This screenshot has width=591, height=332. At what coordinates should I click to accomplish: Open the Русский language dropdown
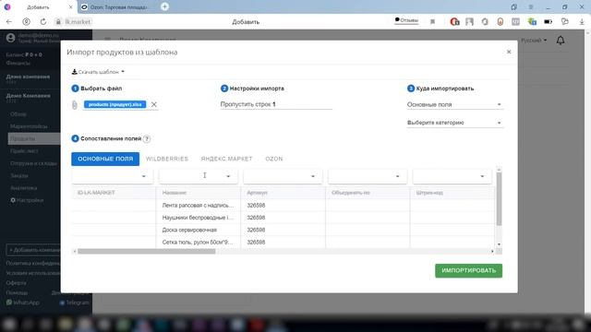point(534,41)
